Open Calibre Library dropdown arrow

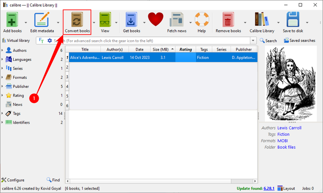point(278,23)
